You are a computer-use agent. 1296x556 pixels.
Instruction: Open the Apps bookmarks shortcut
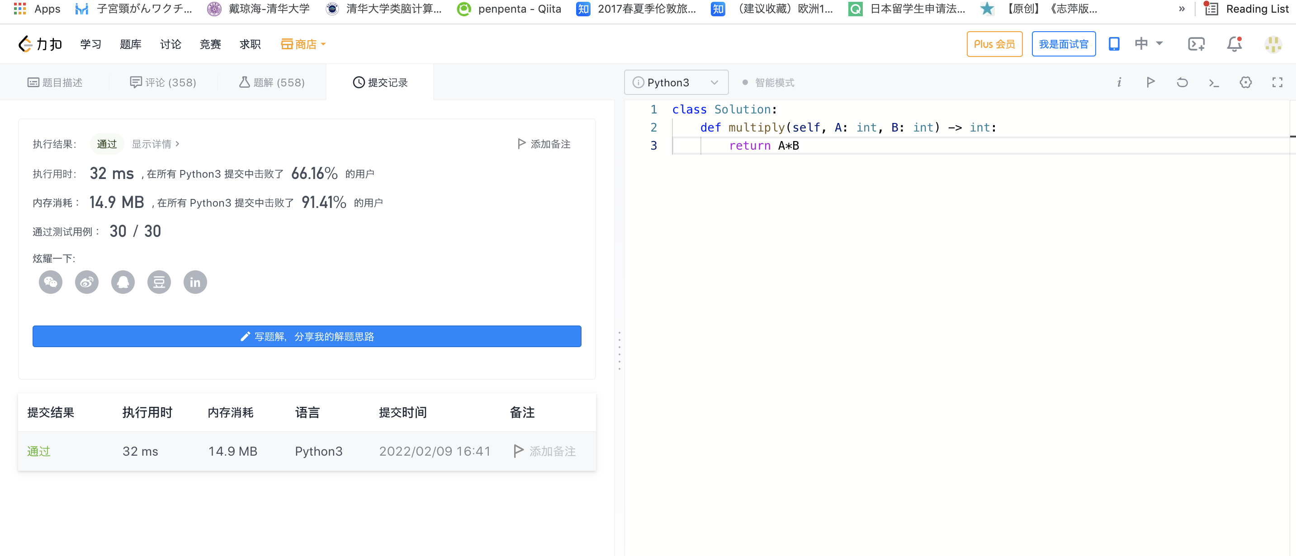click(37, 9)
